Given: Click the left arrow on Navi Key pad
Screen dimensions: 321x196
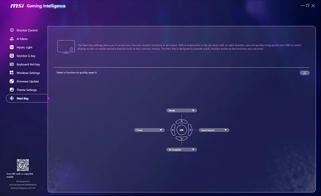Looking at the screenshot, I should tap(173, 130).
